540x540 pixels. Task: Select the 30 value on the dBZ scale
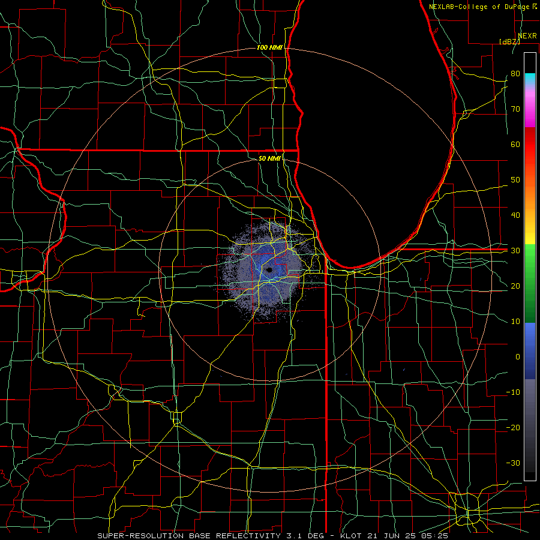515,251
